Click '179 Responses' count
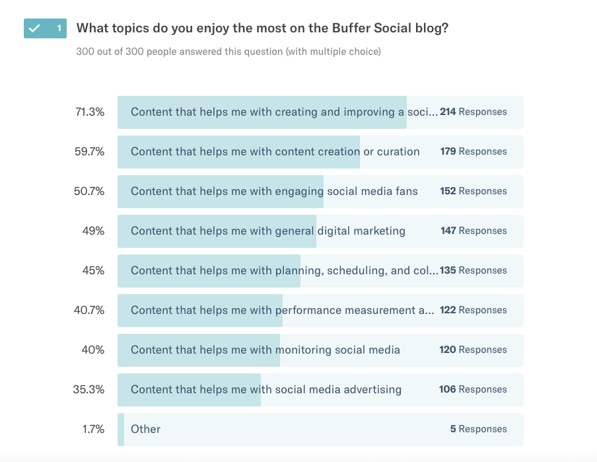 (474, 151)
